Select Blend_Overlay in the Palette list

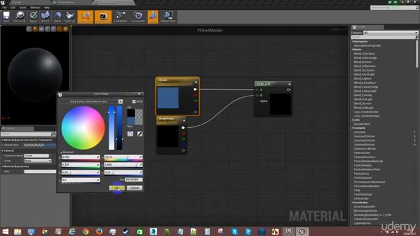click(x=363, y=95)
